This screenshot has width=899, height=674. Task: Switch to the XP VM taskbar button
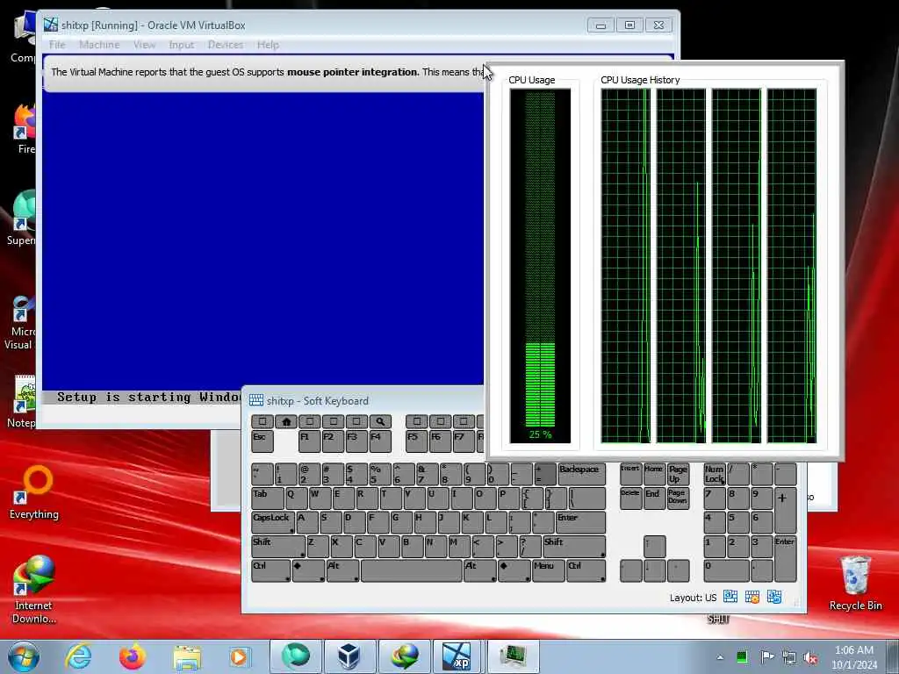457,656
